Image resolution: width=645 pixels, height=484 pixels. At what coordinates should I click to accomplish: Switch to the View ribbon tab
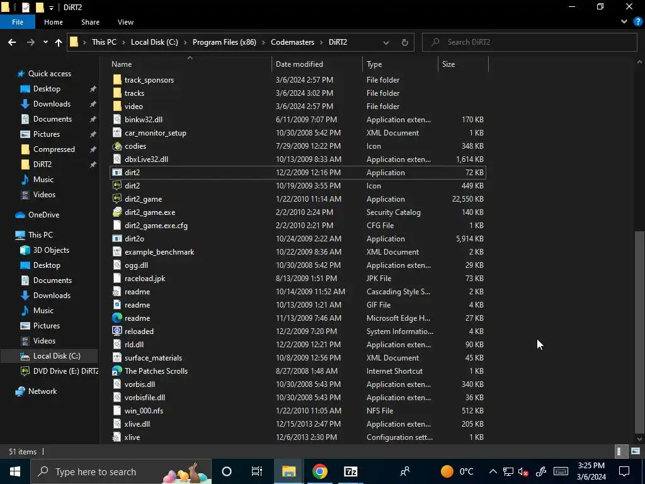(125, 22)
